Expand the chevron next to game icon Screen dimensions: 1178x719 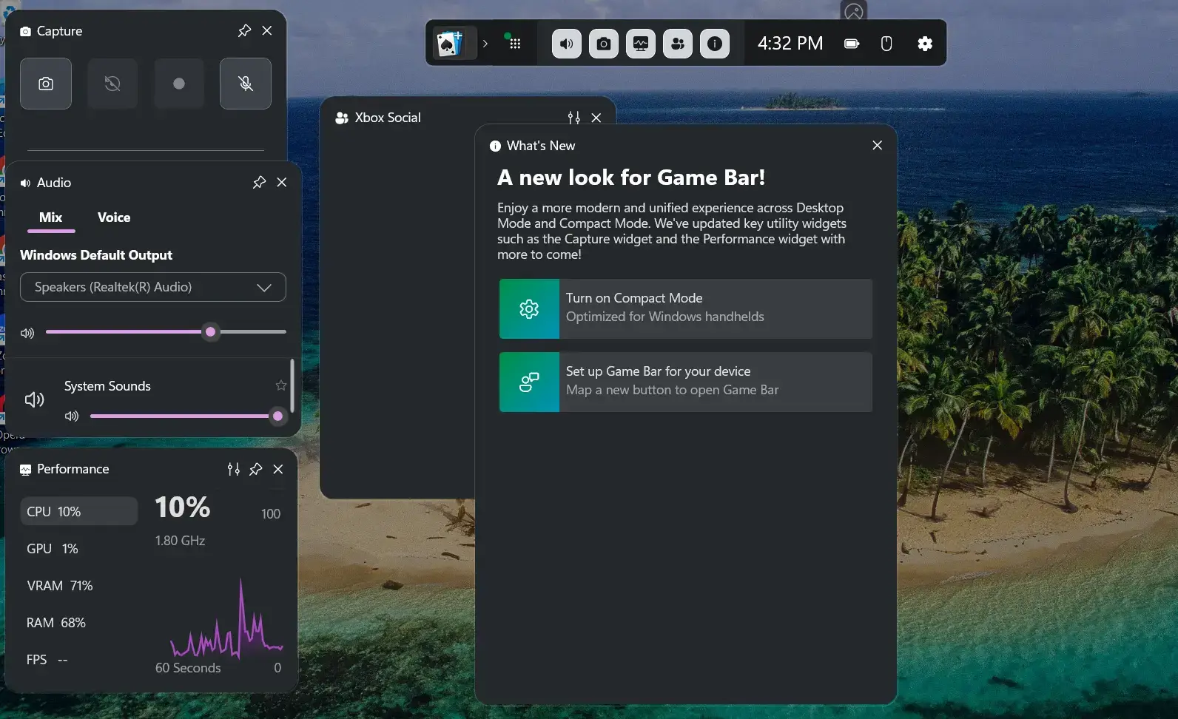tap(485, 44)
